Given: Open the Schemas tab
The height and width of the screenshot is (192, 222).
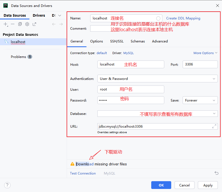Looking at the screenshot, I should tap(138, 41).
